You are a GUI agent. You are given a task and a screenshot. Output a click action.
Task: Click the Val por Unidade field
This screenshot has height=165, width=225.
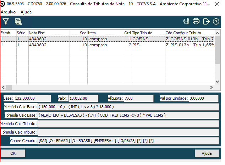coord(204,98)
